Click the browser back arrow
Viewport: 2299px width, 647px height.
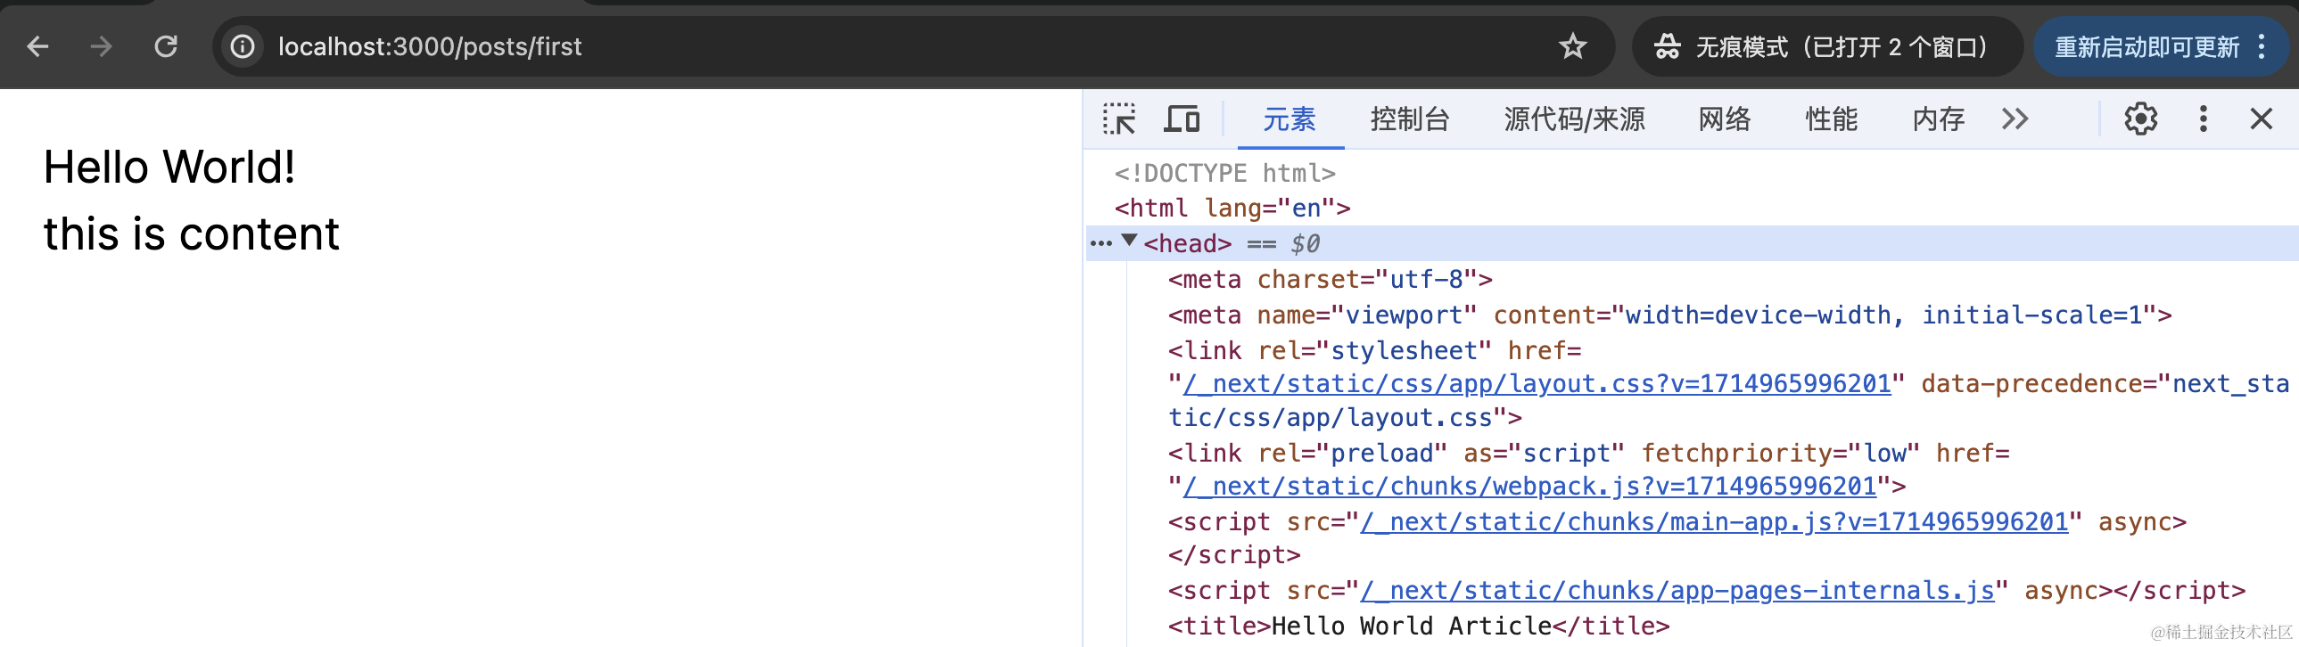(x=37, y=46)
